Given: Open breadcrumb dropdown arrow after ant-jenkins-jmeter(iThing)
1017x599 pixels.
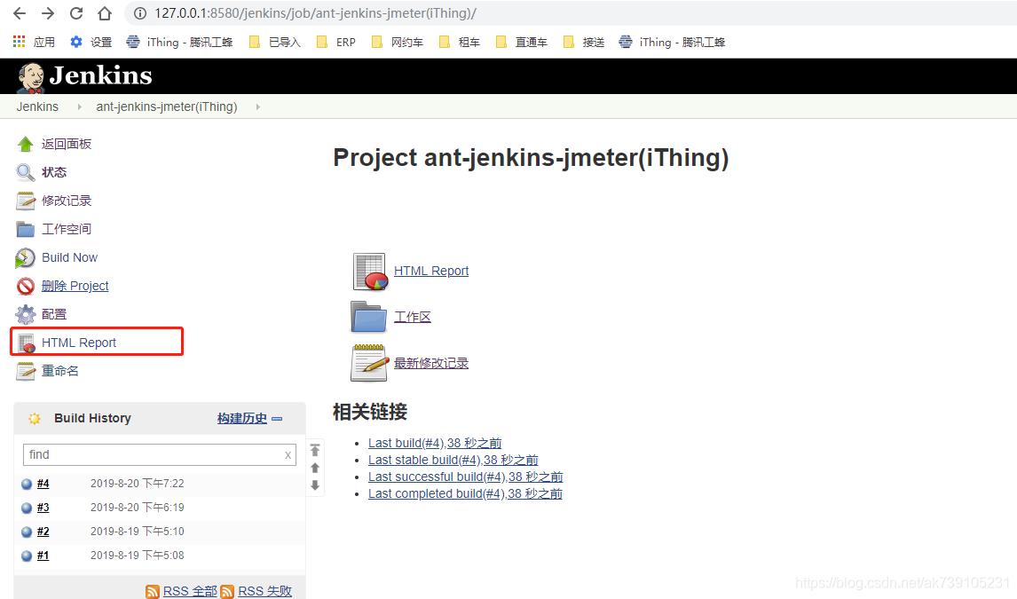Looking at the screenshot, I should [257, 107].
